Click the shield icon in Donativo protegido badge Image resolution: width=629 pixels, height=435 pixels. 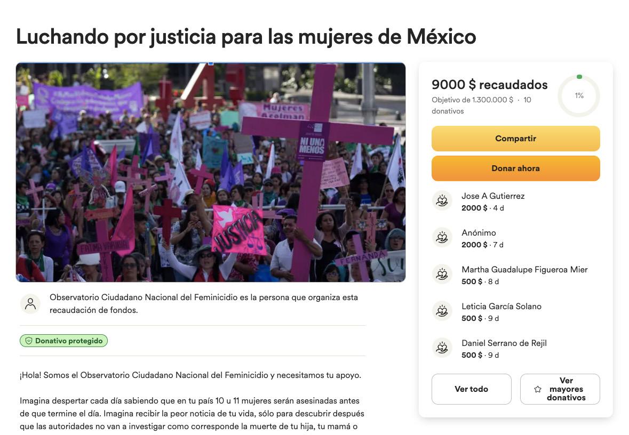click(x=29, y=341)
